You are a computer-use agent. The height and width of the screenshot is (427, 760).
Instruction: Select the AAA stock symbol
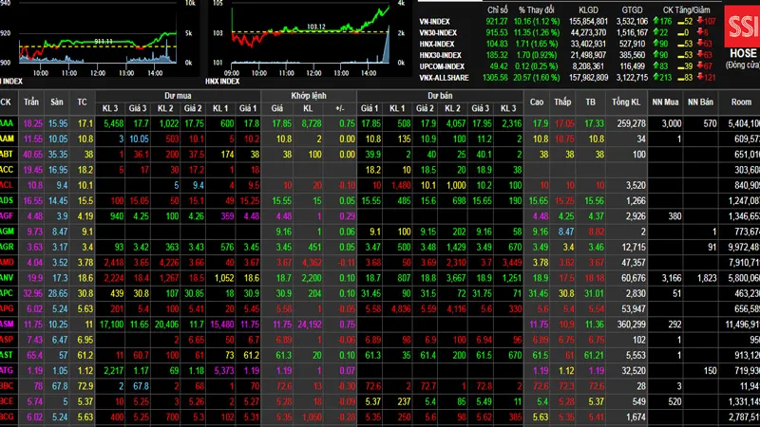click(7, 123)
